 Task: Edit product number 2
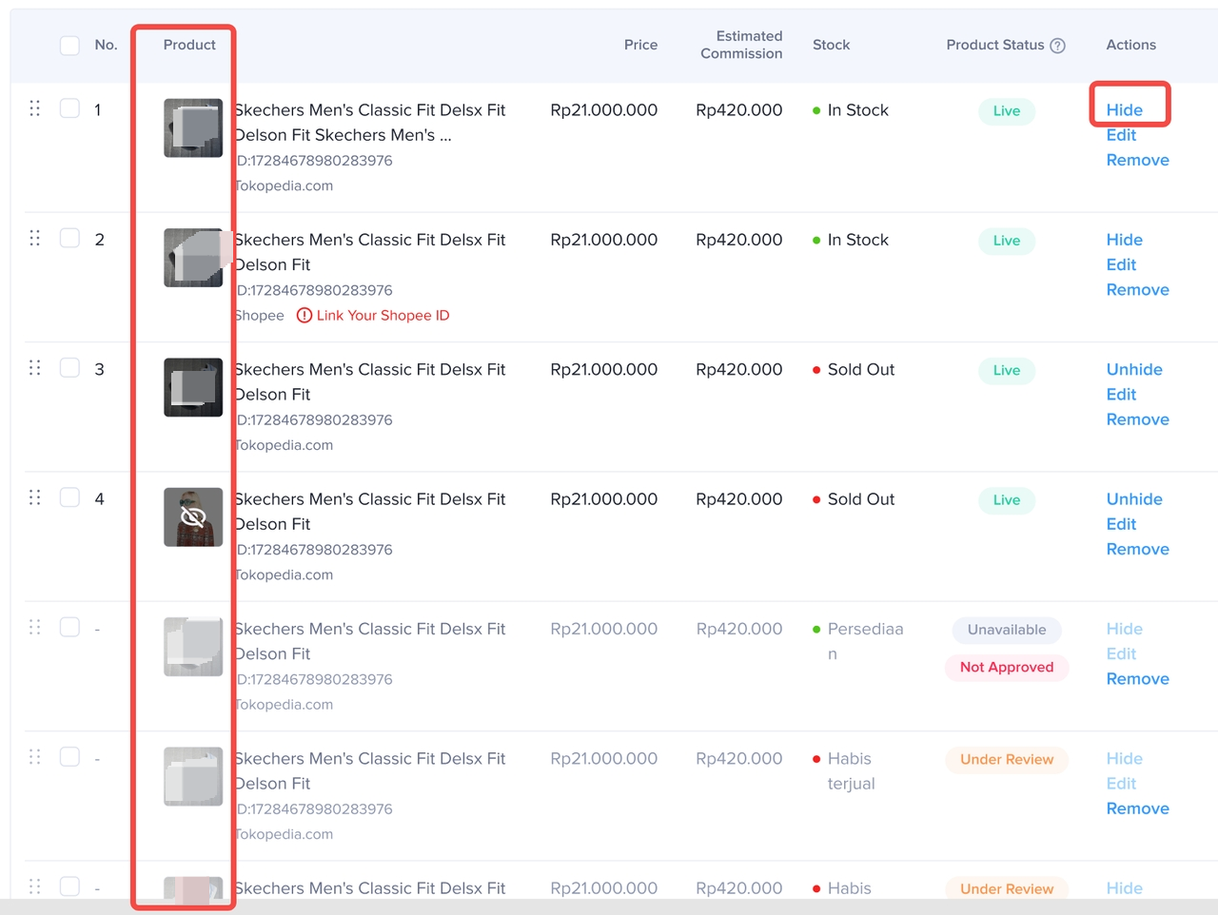tap(1121, 264)
